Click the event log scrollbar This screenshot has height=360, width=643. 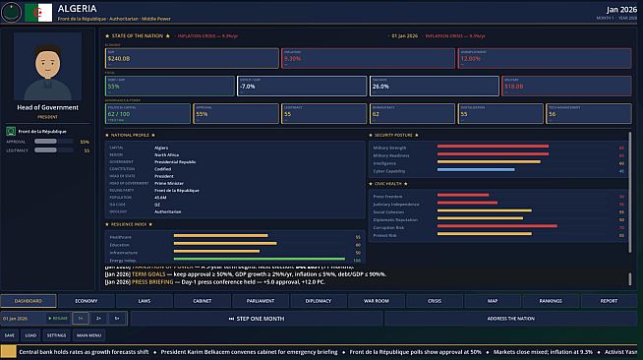[630, 279]
